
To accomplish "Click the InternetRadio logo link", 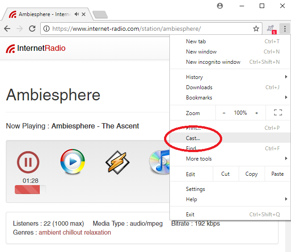I will coord(36,48).
